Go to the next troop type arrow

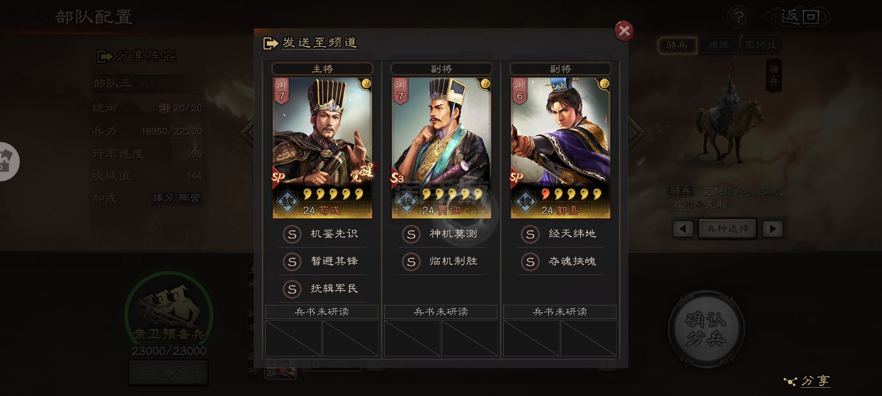point(772,229)
